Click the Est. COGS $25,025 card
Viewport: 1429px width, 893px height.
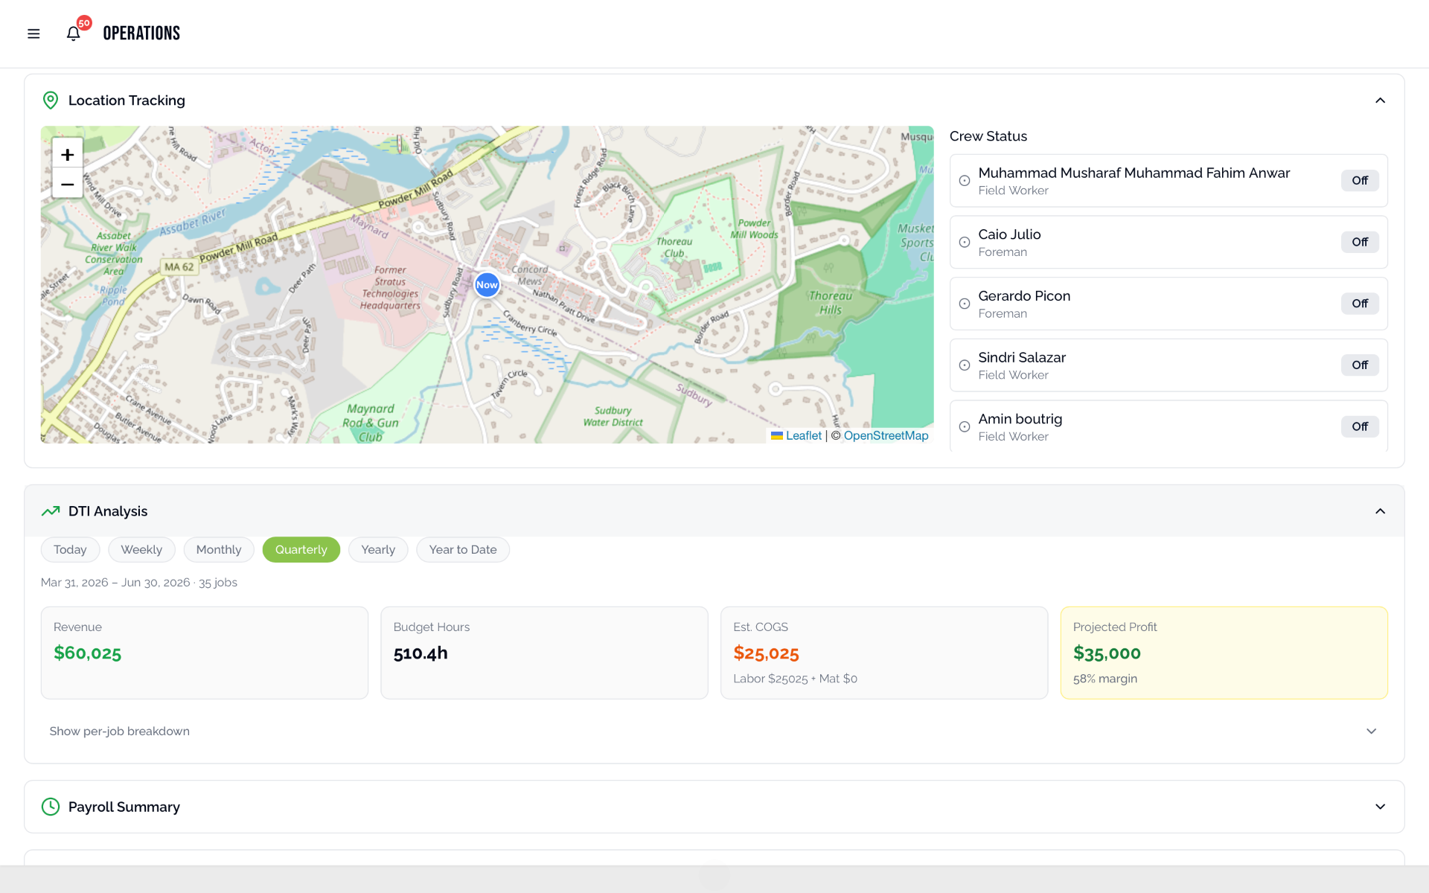(884, 653)
